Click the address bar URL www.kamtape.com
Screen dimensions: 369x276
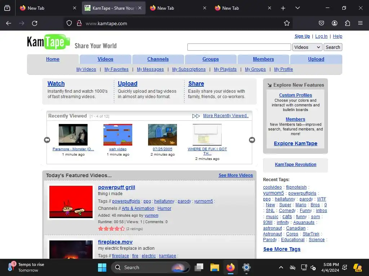(106, 23)
